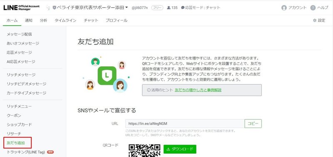Select AI応答メッセージ in the sidebar

click(21, 62)
